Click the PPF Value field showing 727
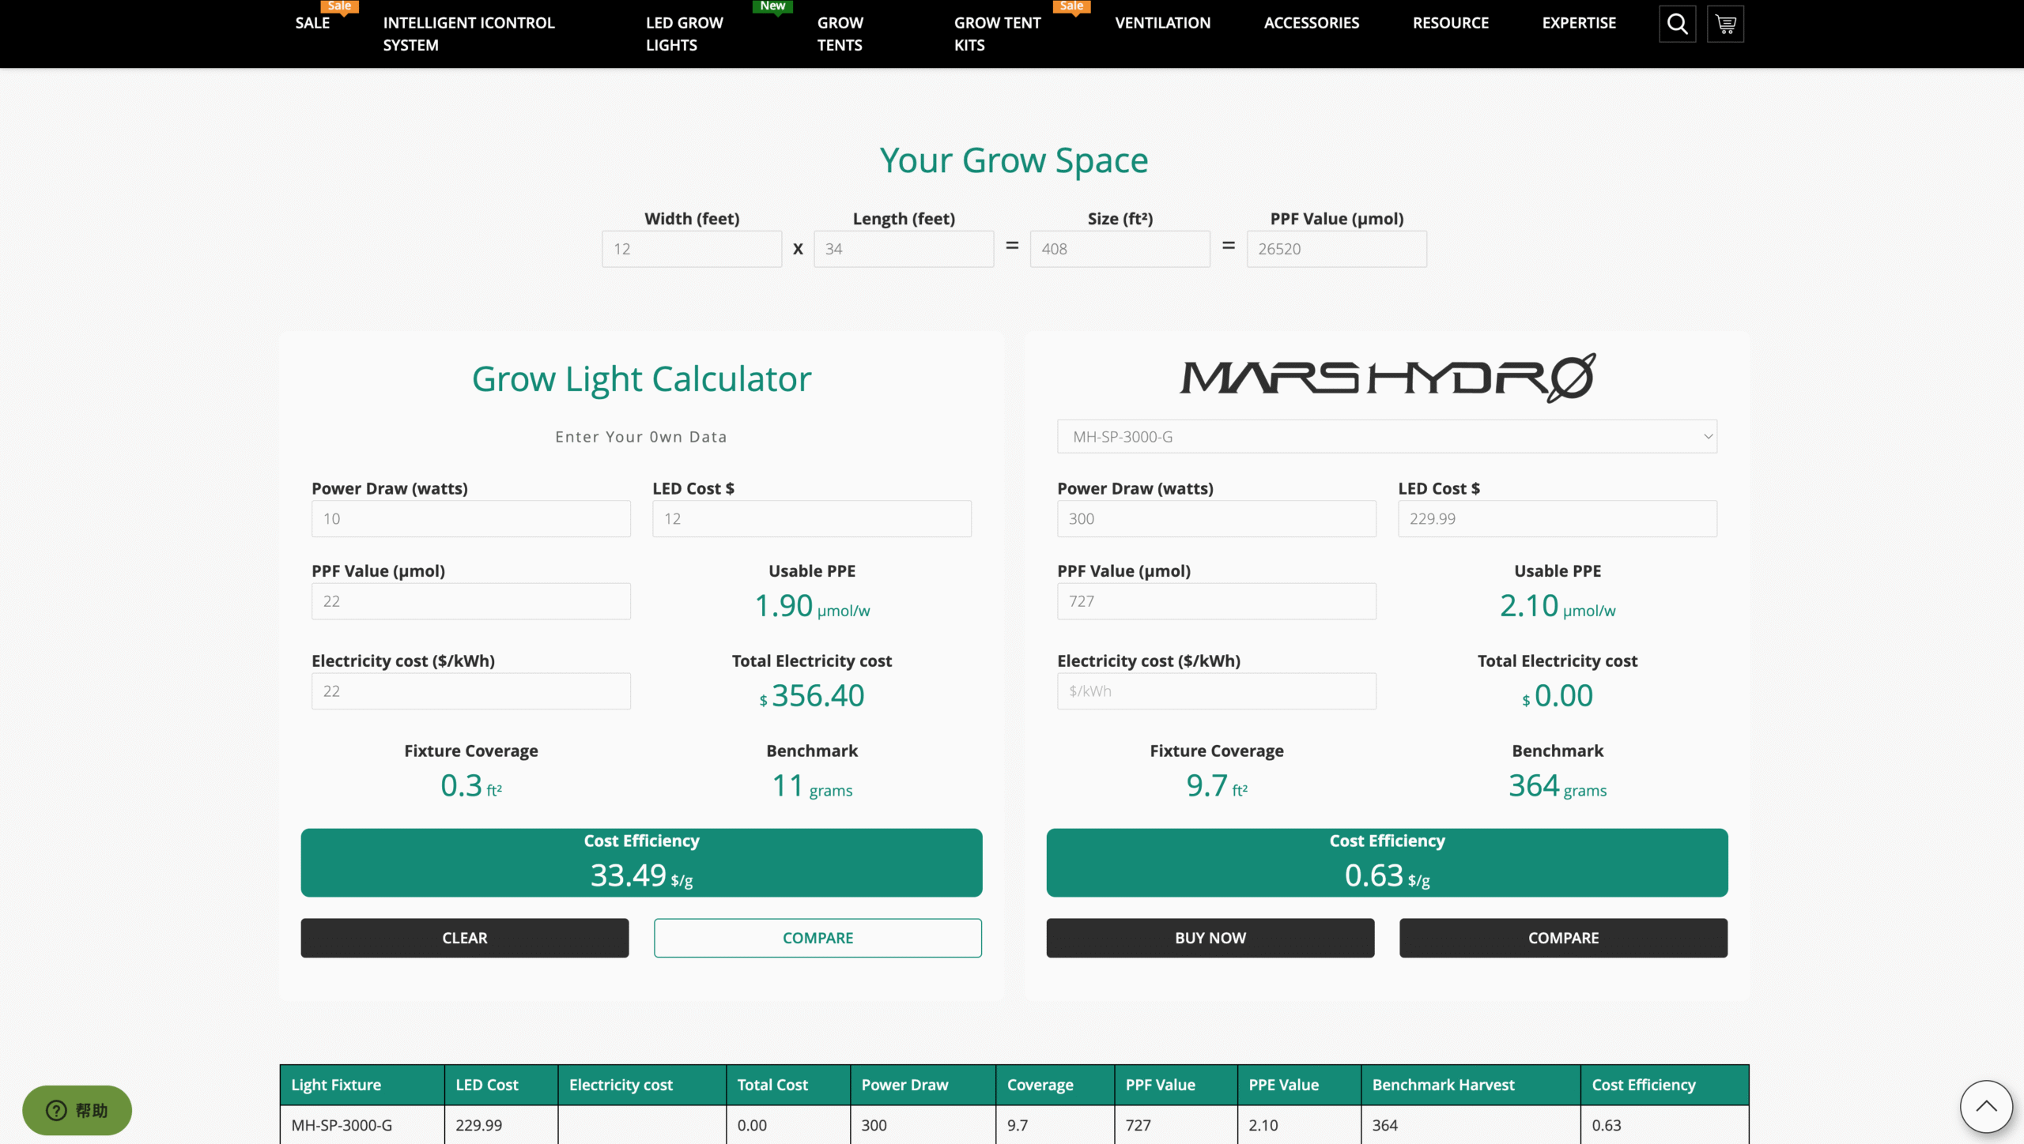 [x=1216, y=600]
